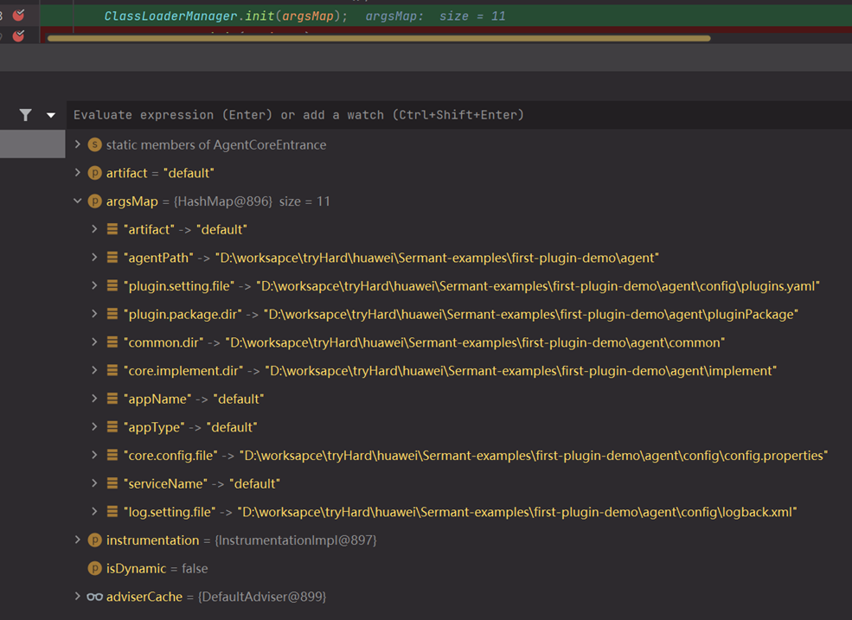Click the filter icon in the variables panel
This screenshot has height=620, width=852.
click(26, 115)
